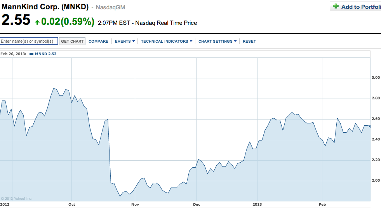
Task: Click the 2.55 current price value
Action: [16, 20]
